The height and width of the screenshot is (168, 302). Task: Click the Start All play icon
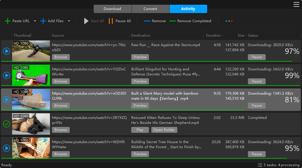(86, 21)
